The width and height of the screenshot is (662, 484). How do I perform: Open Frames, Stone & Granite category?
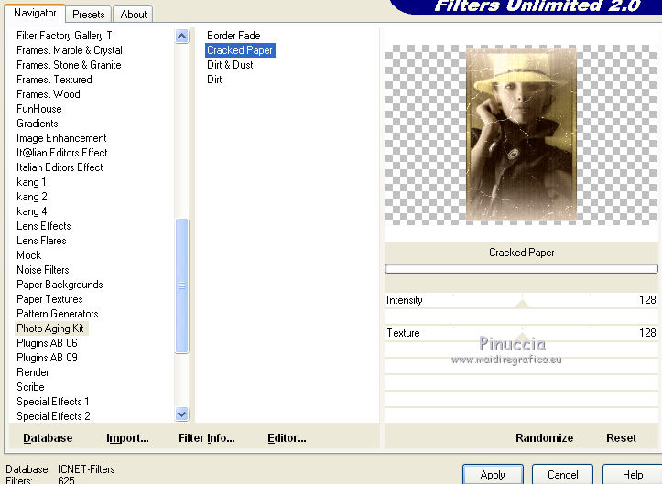(x=69, y=65)
